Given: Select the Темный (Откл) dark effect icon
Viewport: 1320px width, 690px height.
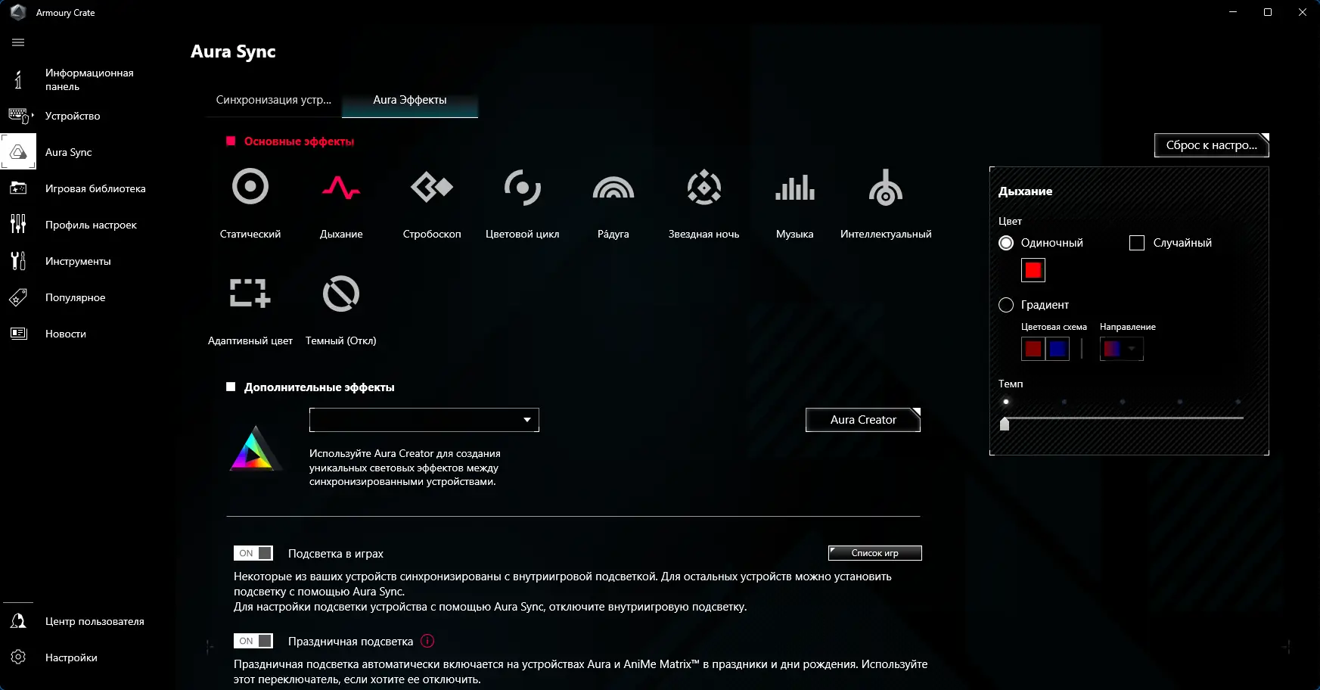Looking at the screenshot, I should (x=341, y=294).
